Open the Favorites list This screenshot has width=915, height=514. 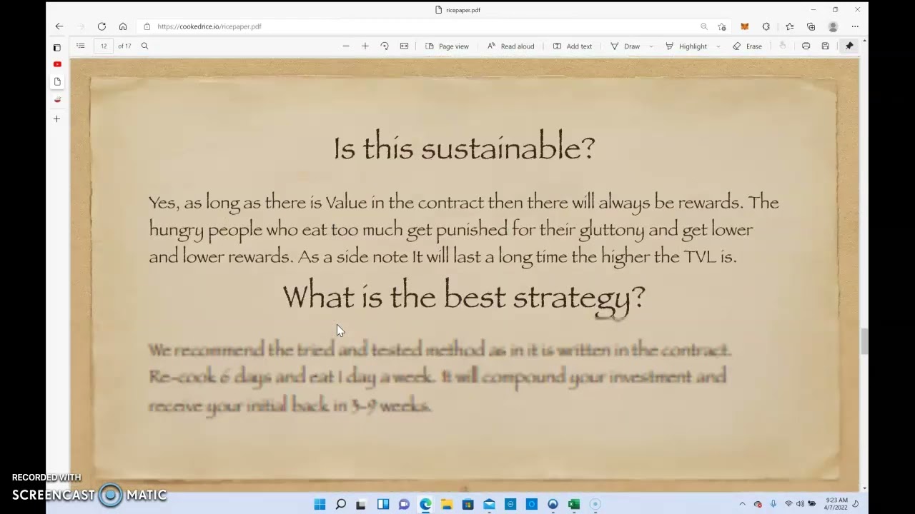(x=789, y=26)
